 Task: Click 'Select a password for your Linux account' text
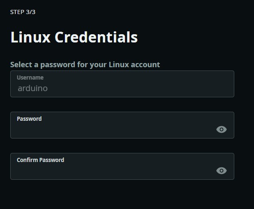click(85, 64)
